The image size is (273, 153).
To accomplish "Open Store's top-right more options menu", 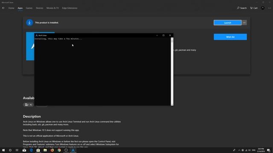I will tap(270, 8).
